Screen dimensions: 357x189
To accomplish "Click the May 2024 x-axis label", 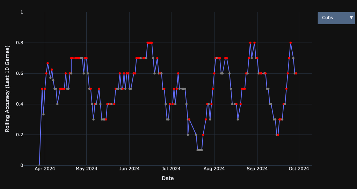I will pyautogui.click(x=87, y=169).
